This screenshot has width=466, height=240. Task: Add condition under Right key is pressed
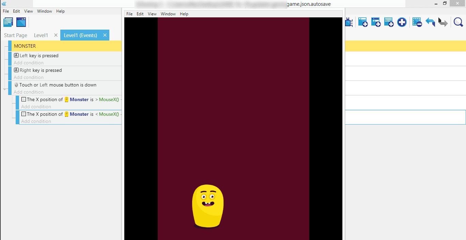(29, 77)
